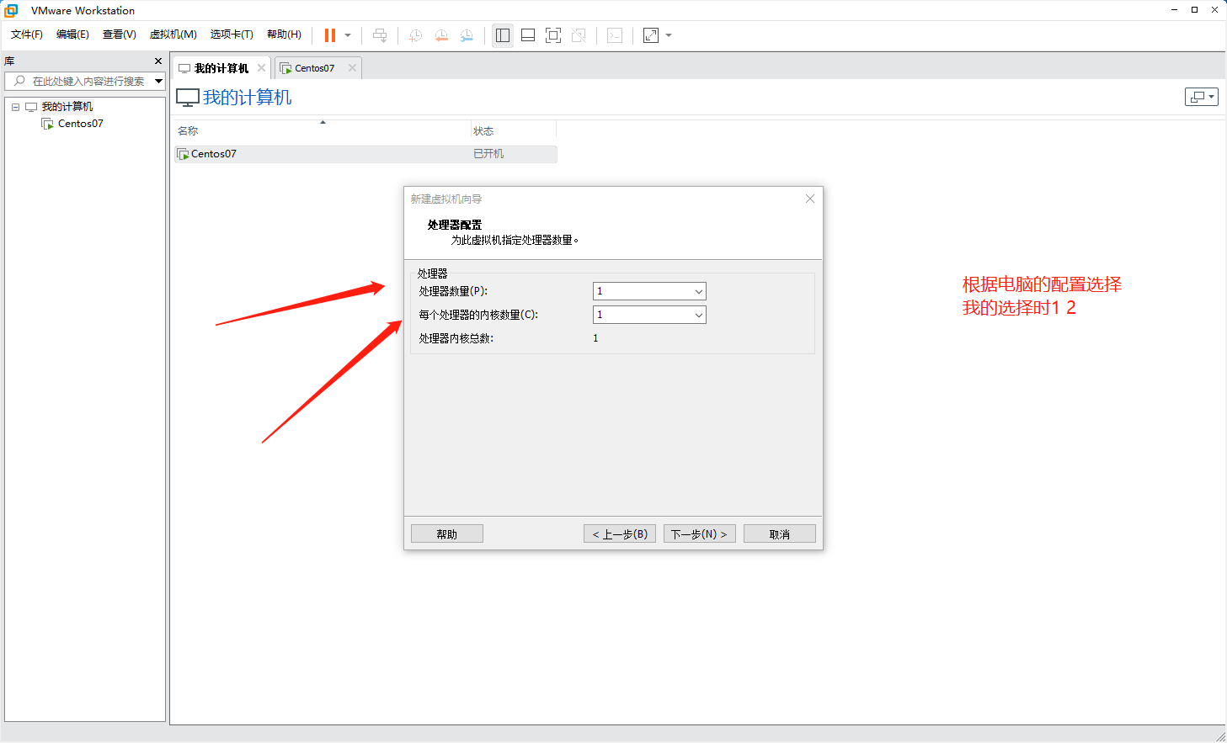The image size is (1227, 743).
Task: Click the library search input field
Action: [x=80, y=81]
